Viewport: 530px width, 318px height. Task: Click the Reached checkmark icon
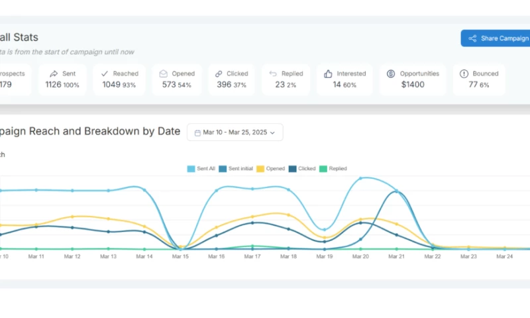[105, 74]
